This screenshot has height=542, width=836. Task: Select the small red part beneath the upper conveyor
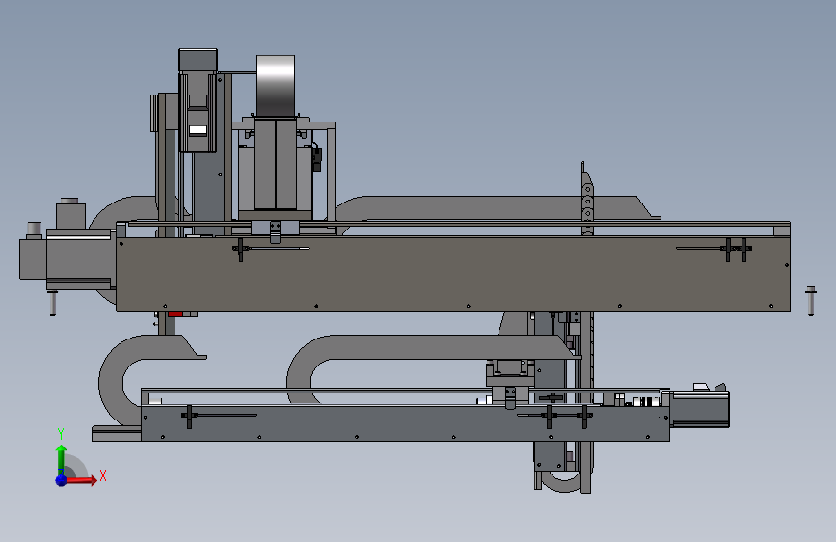point(175,314)
